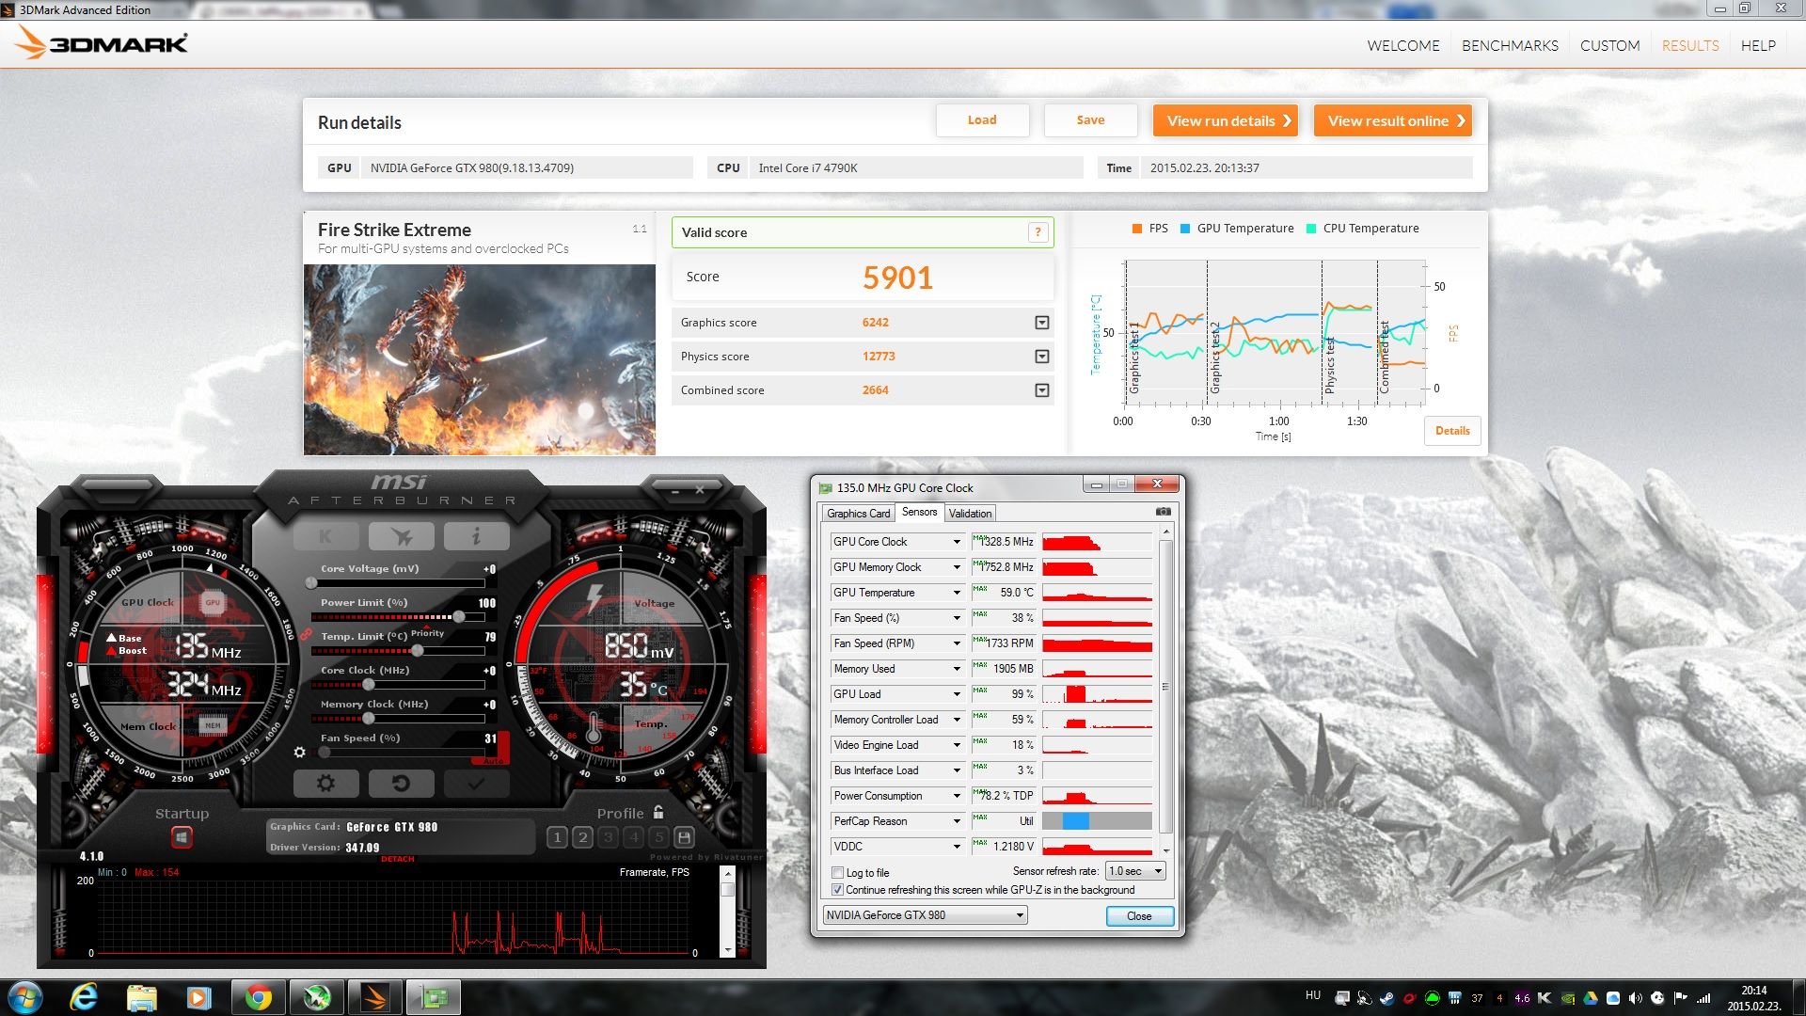Open the Valid score help question mark
This screenshot has width=1806, height=1016.
pyautogui.click(x=1038, y=232)
